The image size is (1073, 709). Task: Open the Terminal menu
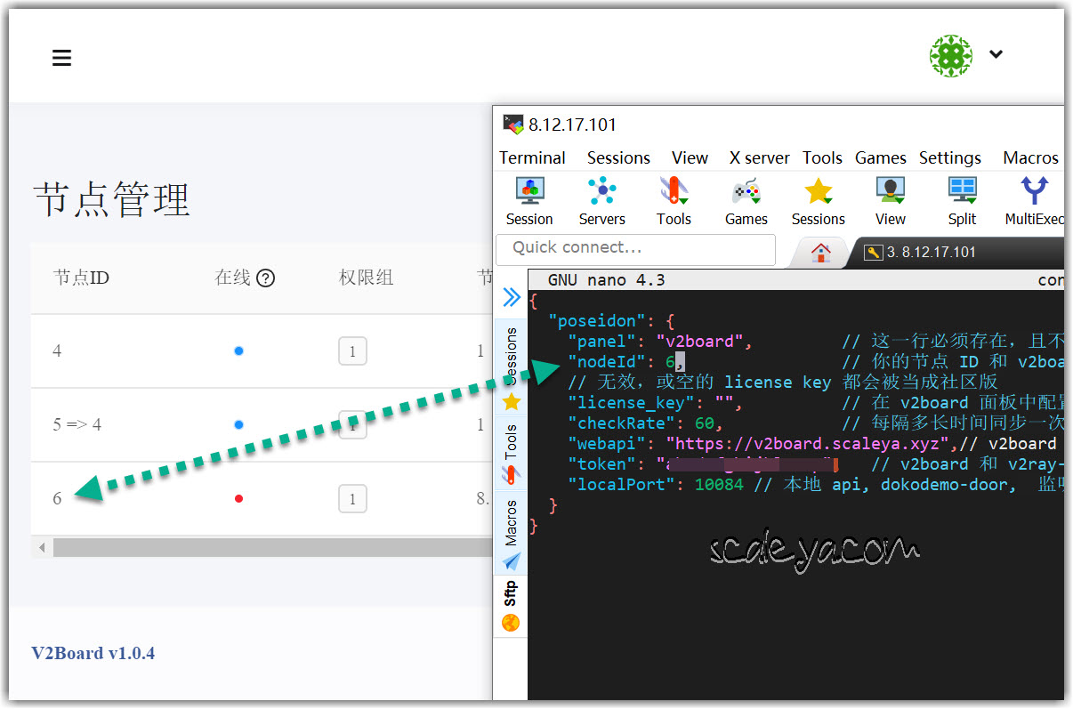pyautogui.click(x=532, y=157)
